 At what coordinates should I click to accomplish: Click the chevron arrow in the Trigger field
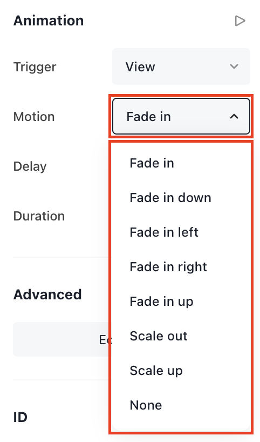pos(234,66)
